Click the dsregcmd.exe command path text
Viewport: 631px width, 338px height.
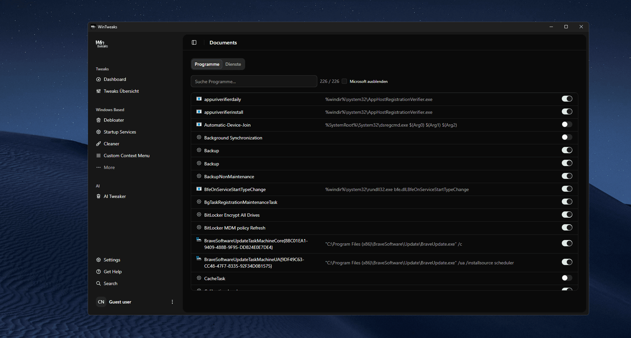[x=391, y=125]
